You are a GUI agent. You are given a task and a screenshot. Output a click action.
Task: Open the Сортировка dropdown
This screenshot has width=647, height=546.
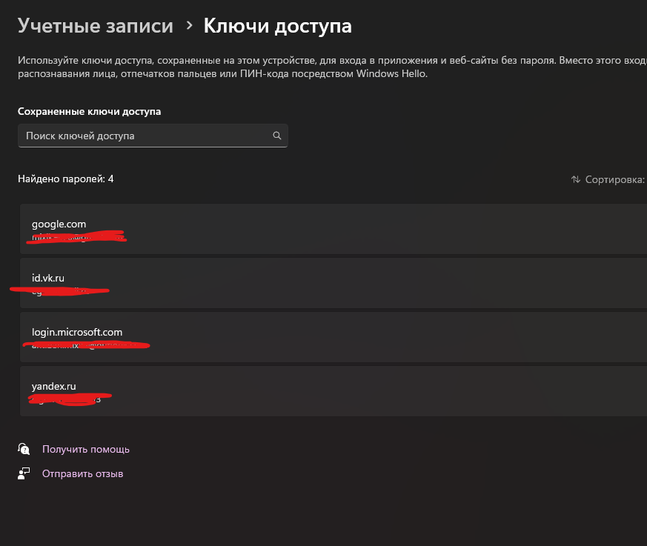pyautogui.click(x=614, y=179)
